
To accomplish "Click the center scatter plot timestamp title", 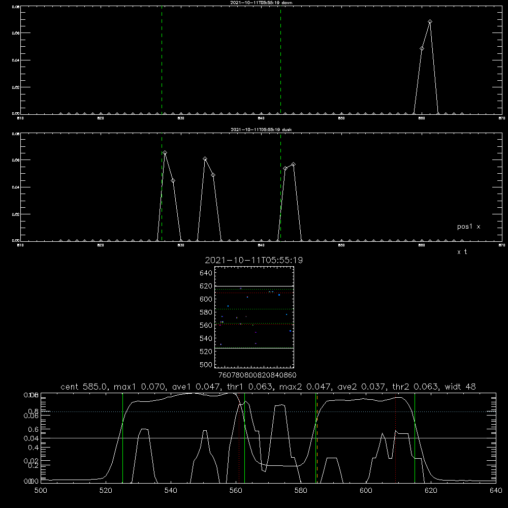I will 253,260.
